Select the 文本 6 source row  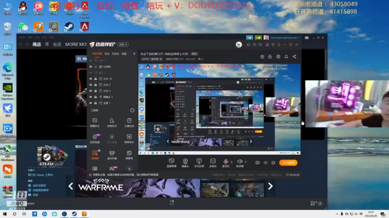click(113, 85)
